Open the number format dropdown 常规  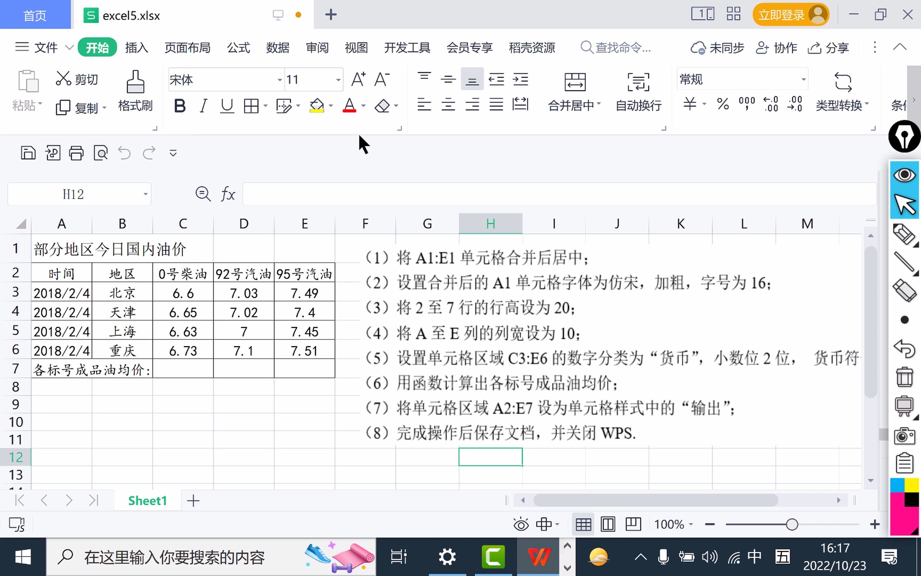click(803, 80)
